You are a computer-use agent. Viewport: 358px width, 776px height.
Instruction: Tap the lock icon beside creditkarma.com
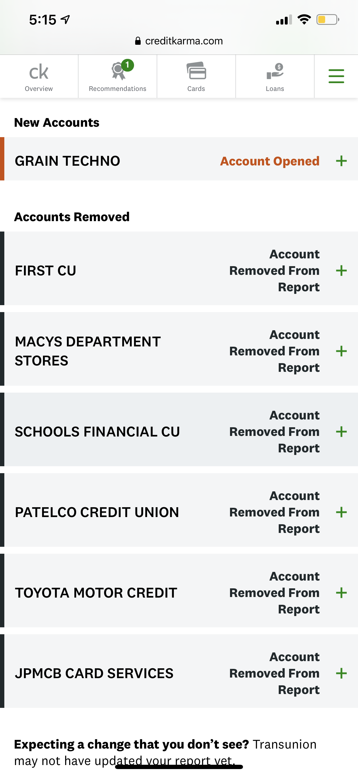click(x=138, y=41)
